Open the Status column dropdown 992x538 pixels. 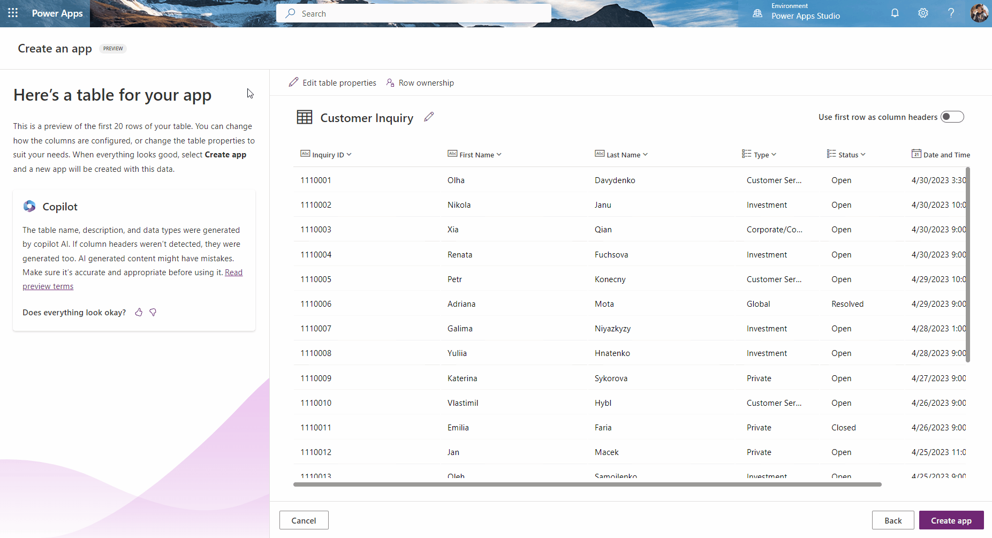point(862,154)
